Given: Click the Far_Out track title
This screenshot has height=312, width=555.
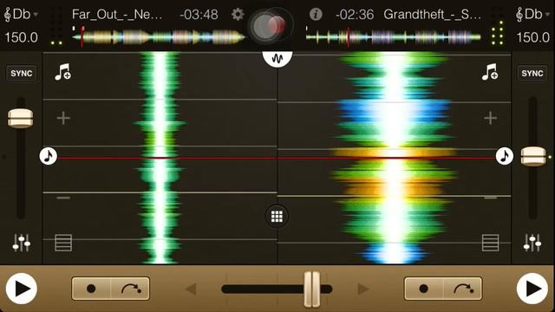Looking at the screenshot, I should tap(117, 15).
